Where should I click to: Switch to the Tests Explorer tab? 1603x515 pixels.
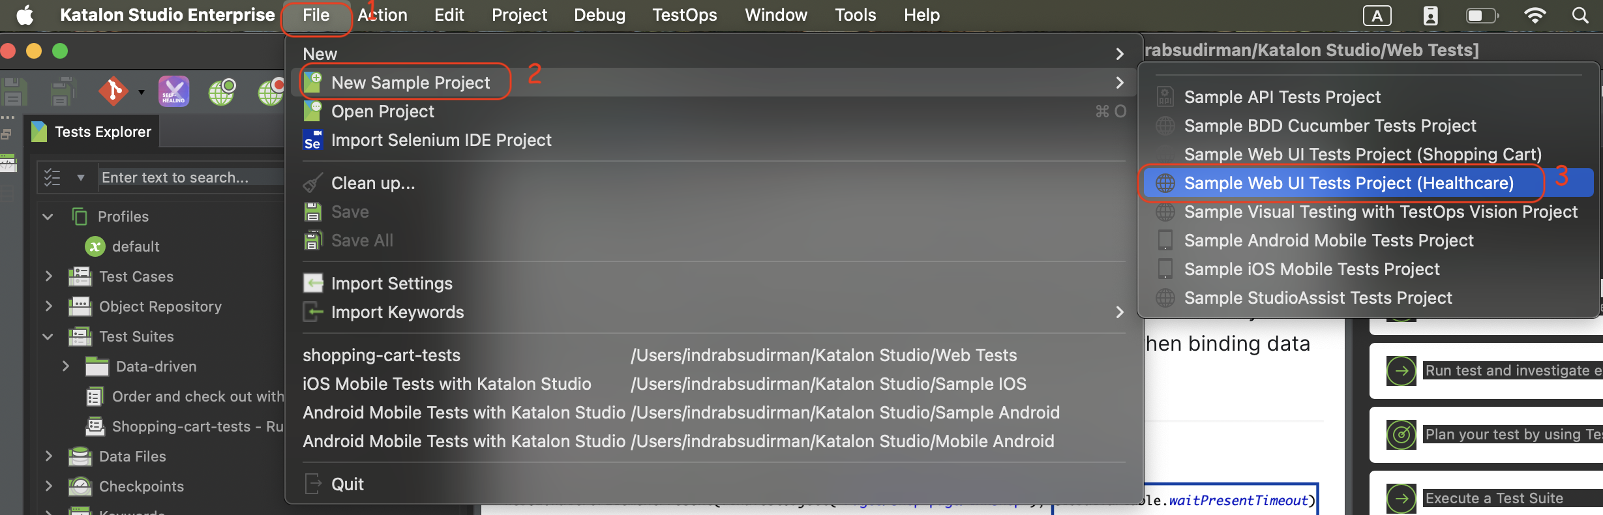(92, 132)
